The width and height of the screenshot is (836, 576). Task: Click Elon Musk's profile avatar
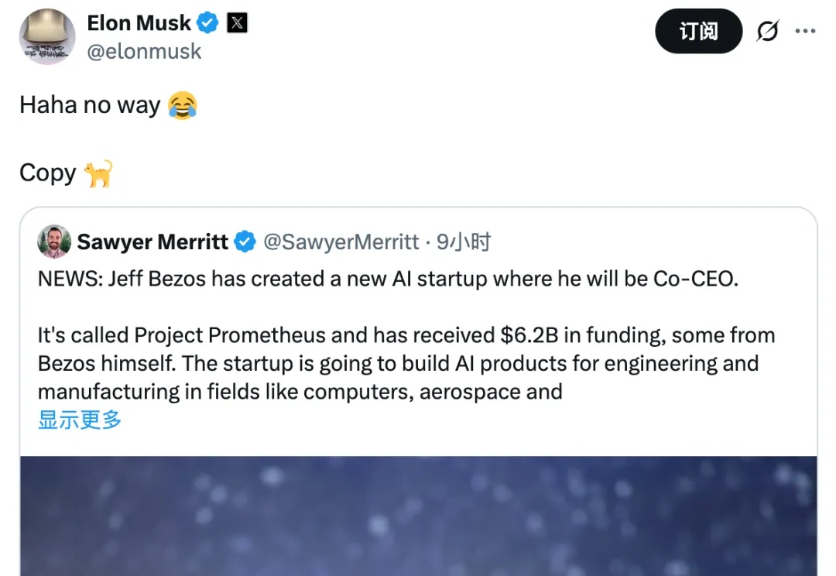47,36
